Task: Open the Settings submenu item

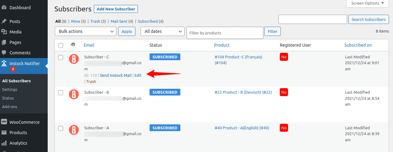Action: (10, 90)
